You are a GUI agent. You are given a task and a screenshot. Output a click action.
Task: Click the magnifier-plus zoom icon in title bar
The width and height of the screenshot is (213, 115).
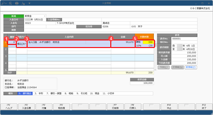(x=4, y=3)
